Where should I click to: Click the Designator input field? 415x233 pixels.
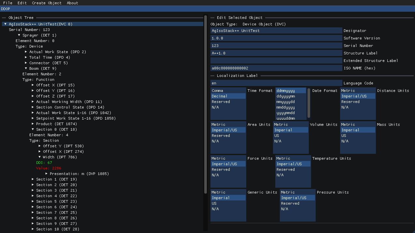276,31
